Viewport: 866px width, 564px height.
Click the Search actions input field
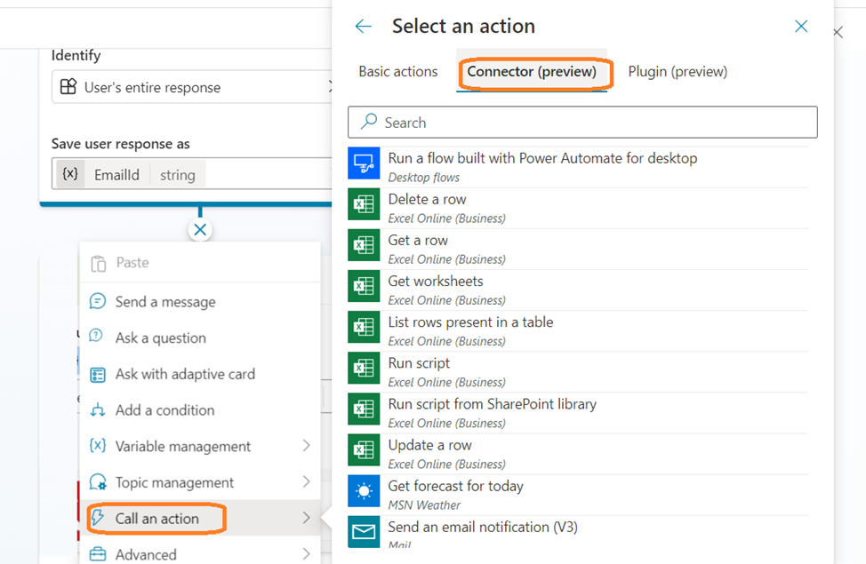582,123
